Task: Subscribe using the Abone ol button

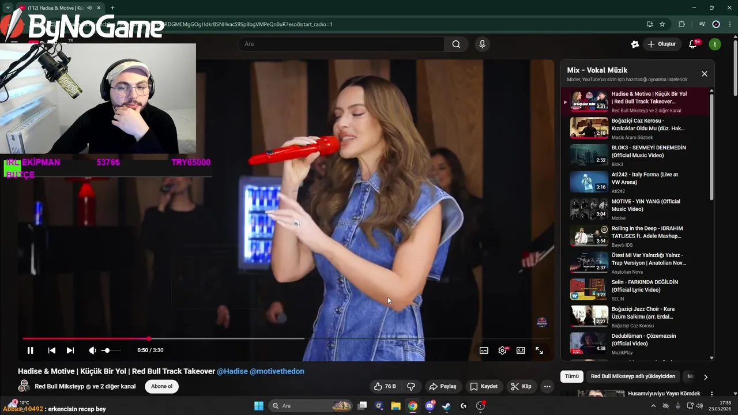Action: (161, 386)
